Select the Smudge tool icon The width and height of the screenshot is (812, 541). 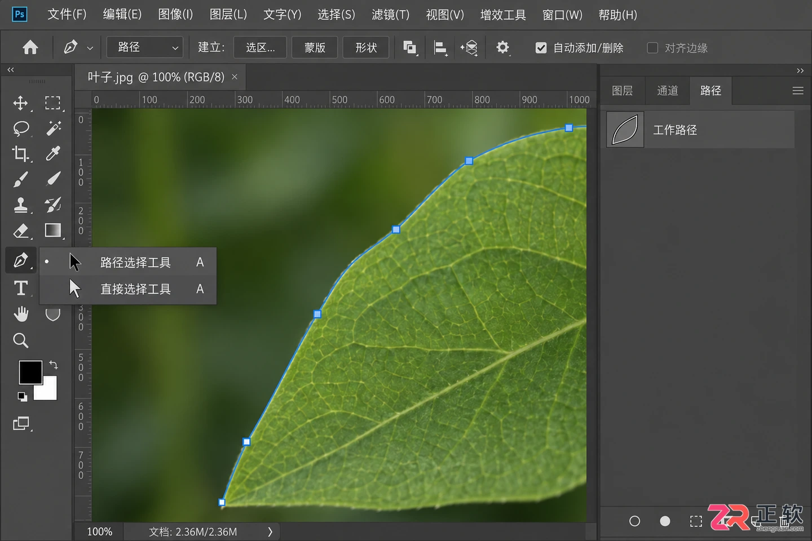tap(53, 179)
